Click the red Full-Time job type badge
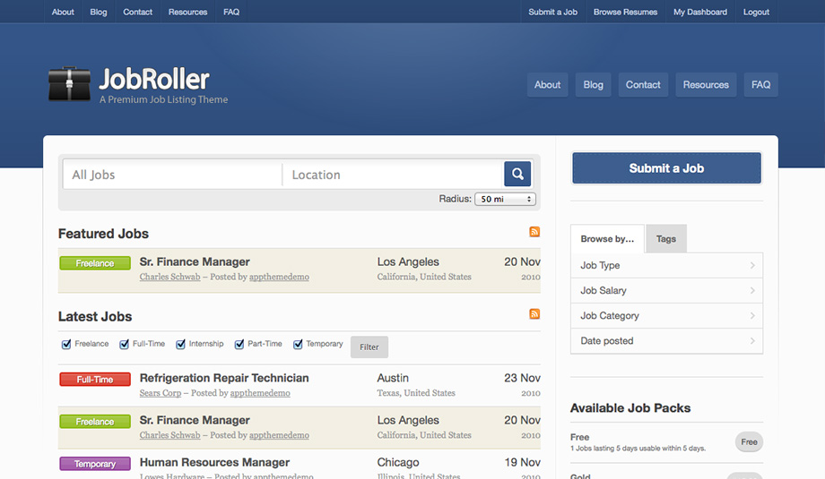Image resolution: width=825 pixels, height=479 pixels. [x=95, y=380]
